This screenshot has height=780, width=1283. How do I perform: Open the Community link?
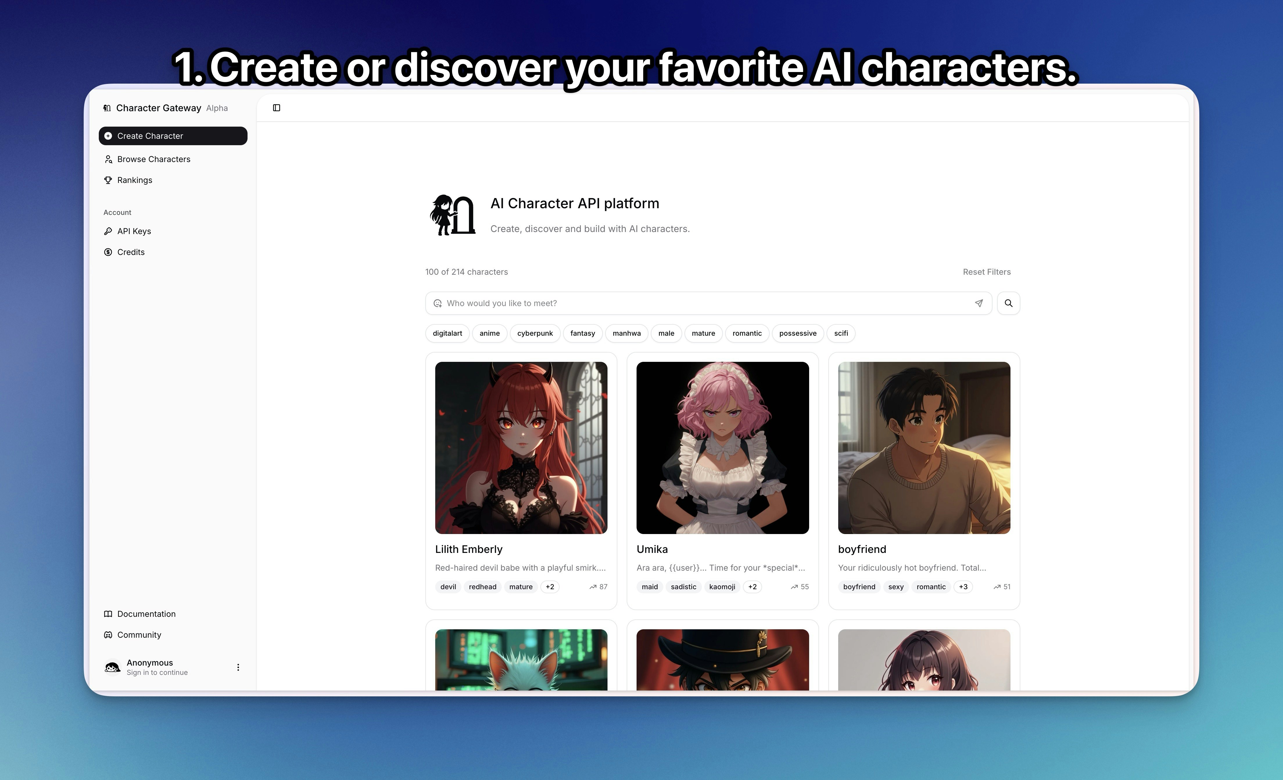click(x=139, y=635)
